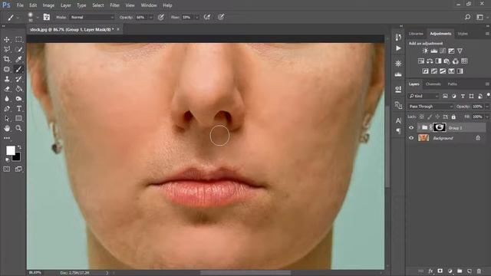The image size is (491, 276).
Task: Open the Image menu
Action: point(48,5)
